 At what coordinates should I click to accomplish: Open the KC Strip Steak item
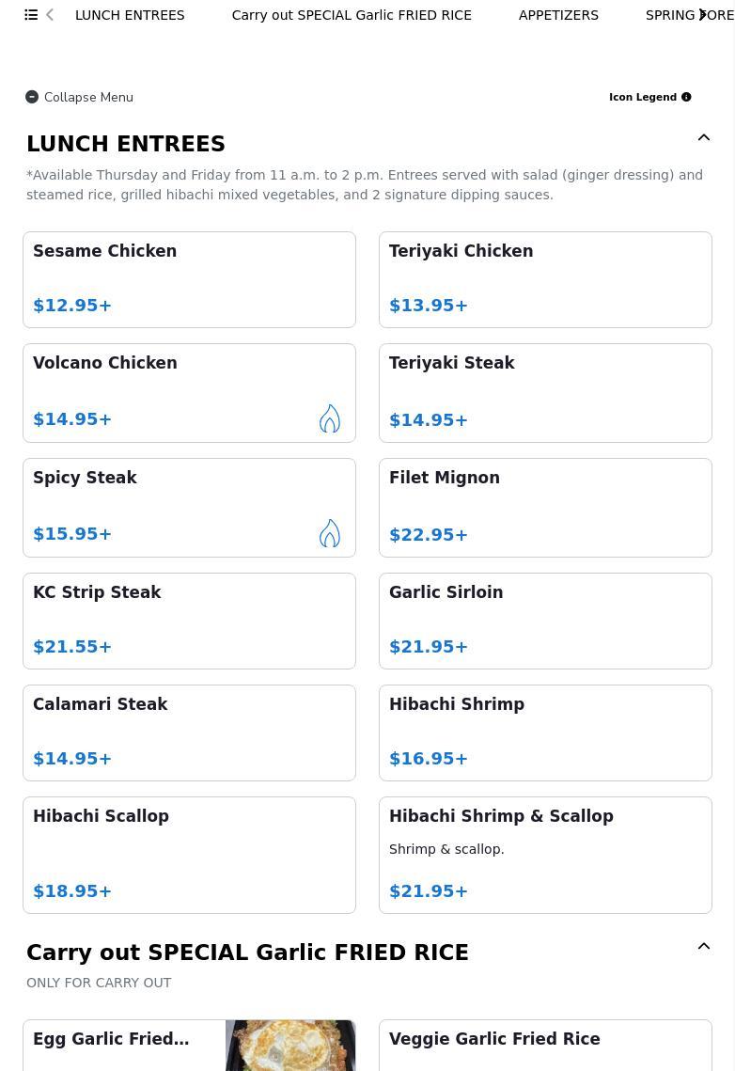coord(189,622)
